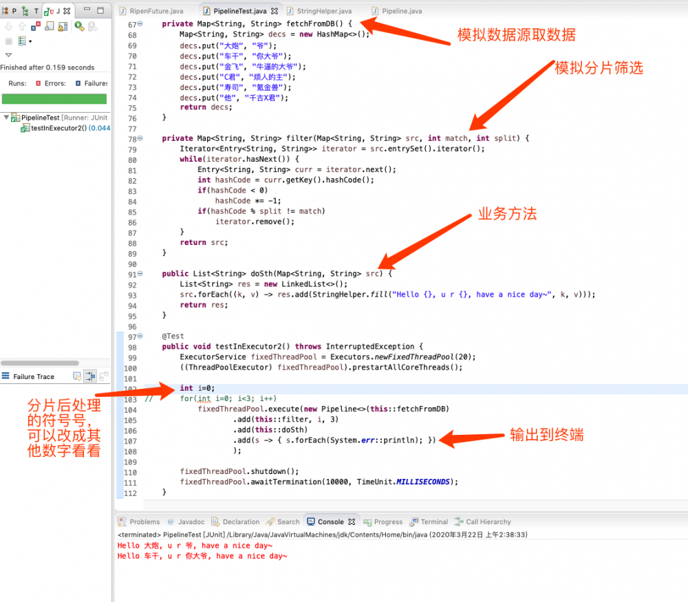Image resolution: width=688 pixels, height=602 pixels.
Task: Click 'iterator.remove();' on line 86
Action: [x=255, y=222]
